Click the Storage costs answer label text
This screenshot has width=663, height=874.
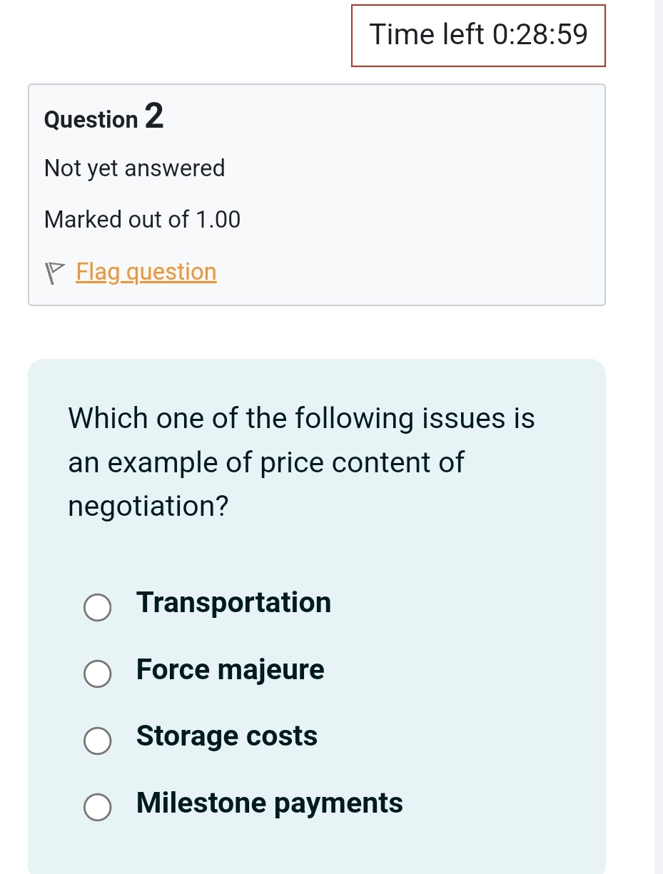click(226, 736)
